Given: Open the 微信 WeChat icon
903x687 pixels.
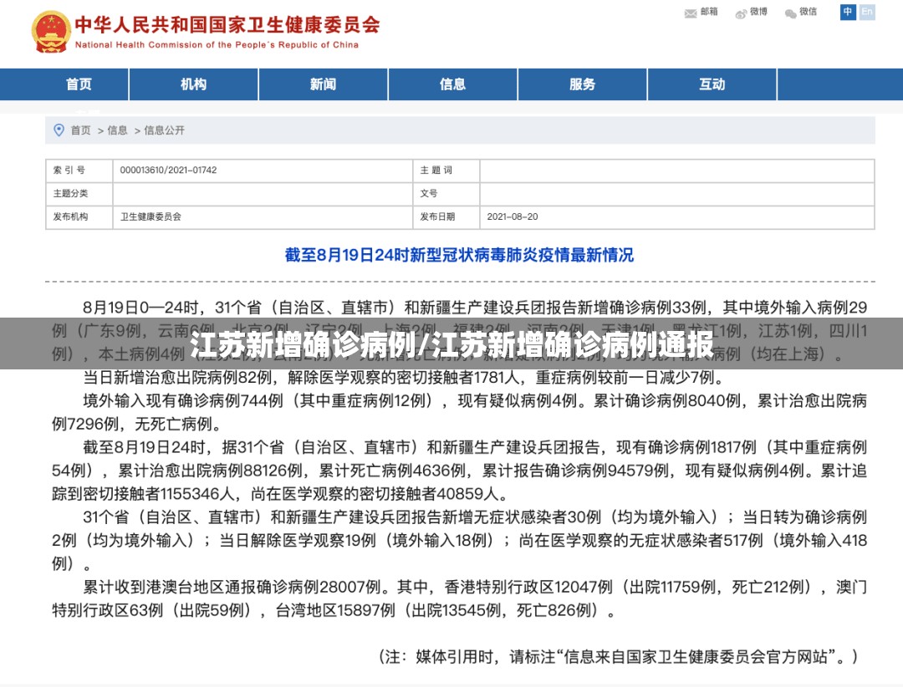Looking at the screenshot, I should [791, 13].
